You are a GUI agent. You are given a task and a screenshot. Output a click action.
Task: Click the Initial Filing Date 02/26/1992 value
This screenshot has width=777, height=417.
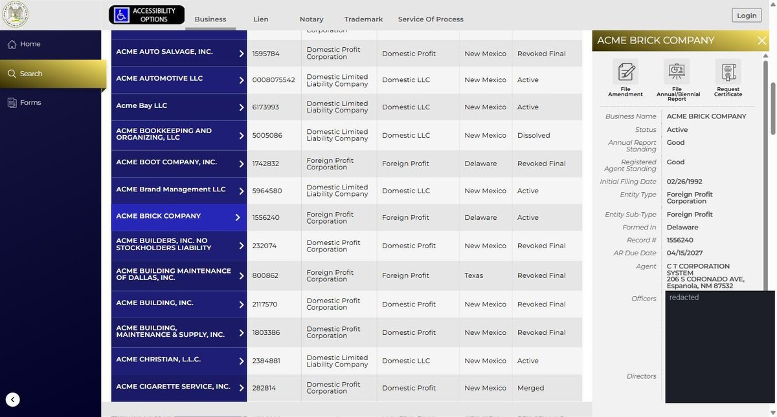pyautogui.click(x=684, y=182)
